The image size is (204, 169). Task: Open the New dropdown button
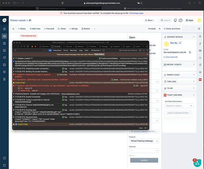pyautogui.click(x=149, y=20)
